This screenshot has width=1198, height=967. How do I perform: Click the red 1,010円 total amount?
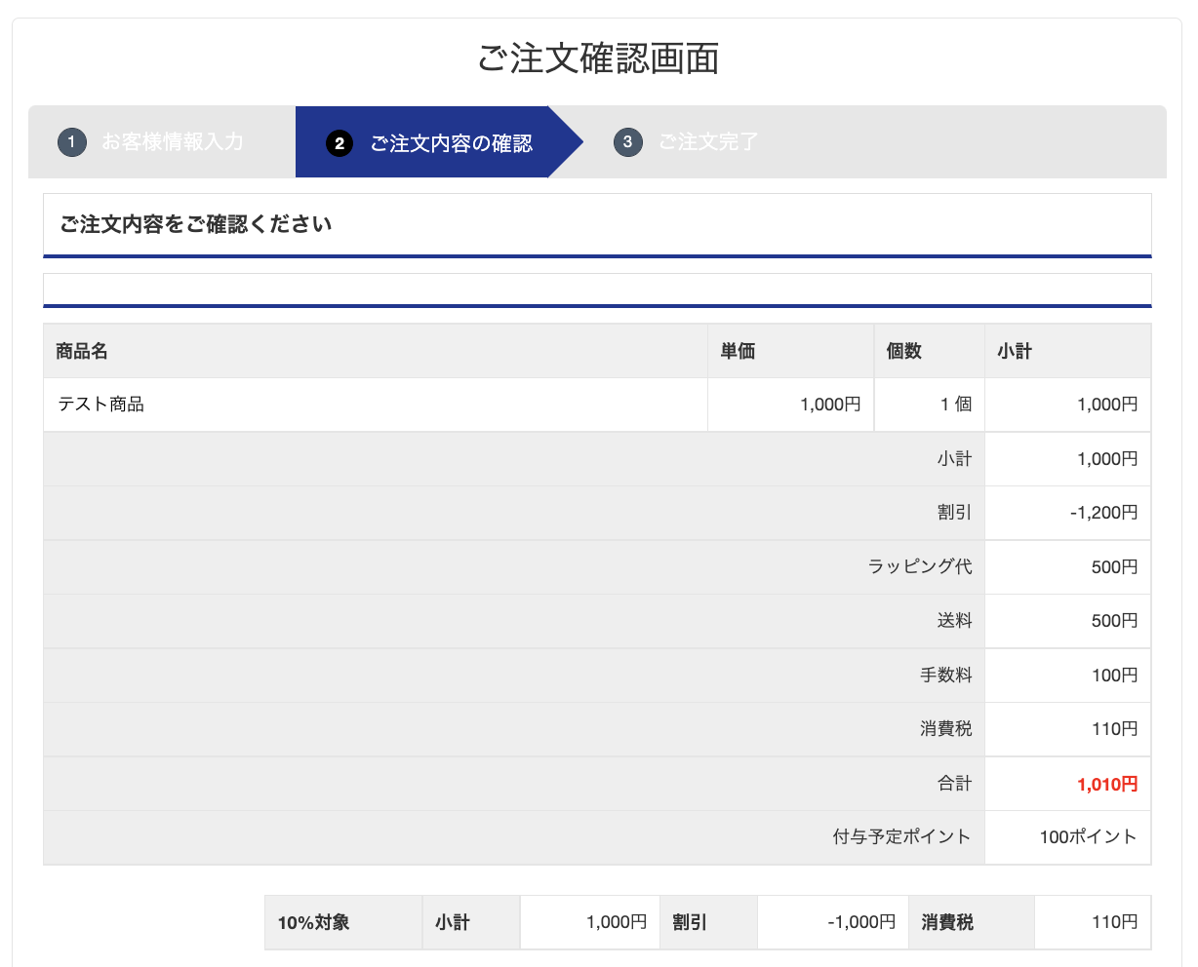click(x=1107, y=784)
